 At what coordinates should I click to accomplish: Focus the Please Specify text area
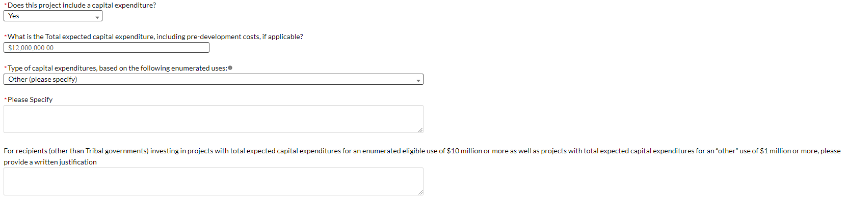(x=214, y=119)
